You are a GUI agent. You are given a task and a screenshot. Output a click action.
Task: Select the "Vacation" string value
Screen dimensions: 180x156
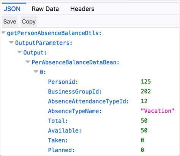click(x=158, y=111)
